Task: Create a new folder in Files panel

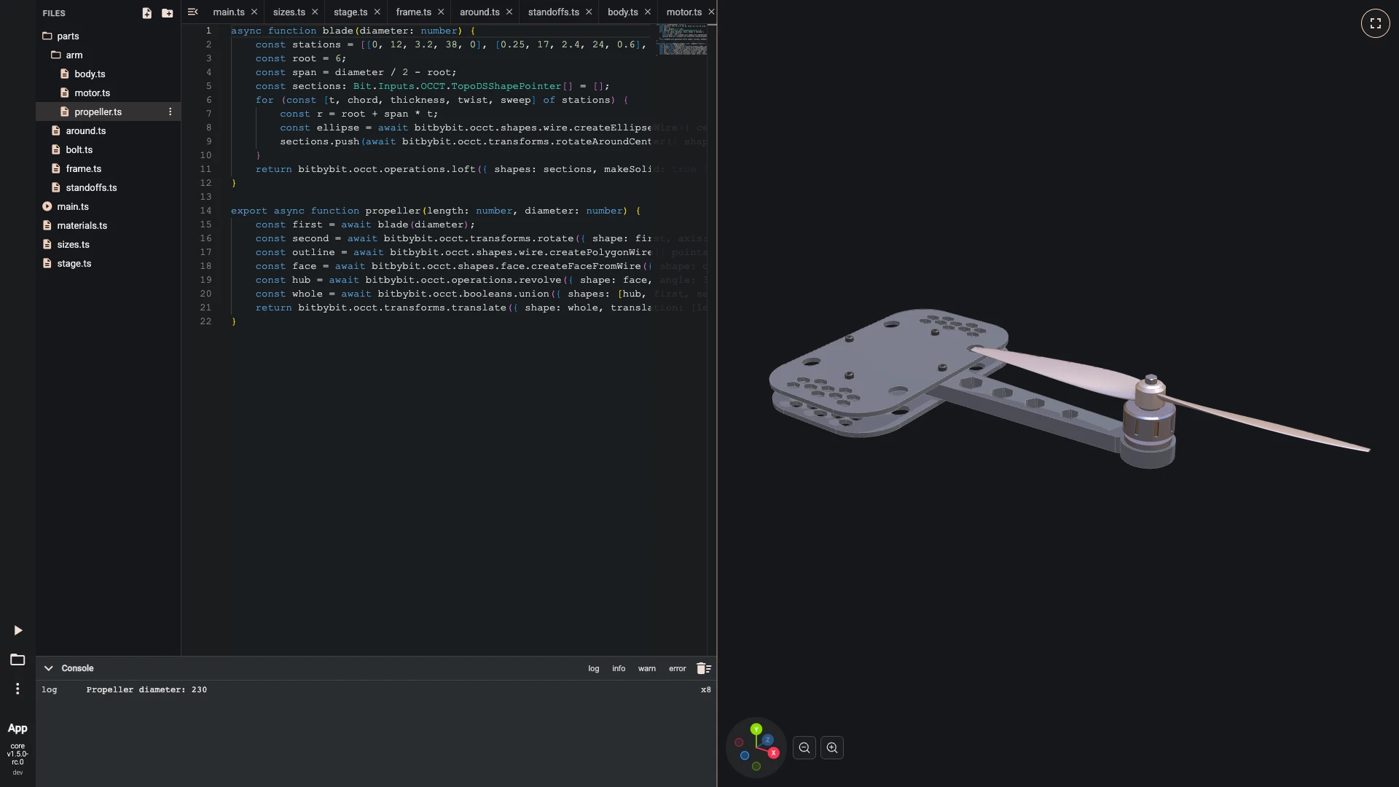Action: [x=167, y=13]
